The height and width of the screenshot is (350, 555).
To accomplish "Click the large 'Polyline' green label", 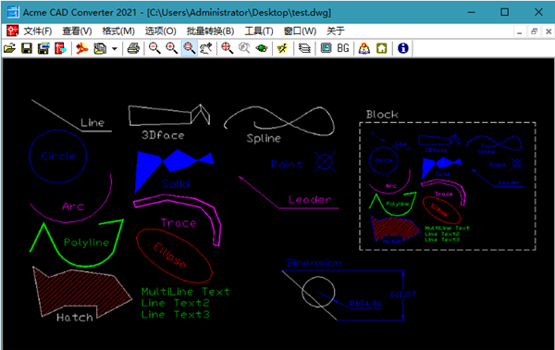I will click(86, 243).
